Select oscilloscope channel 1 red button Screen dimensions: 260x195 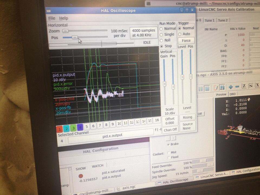[x=60, y=129]
